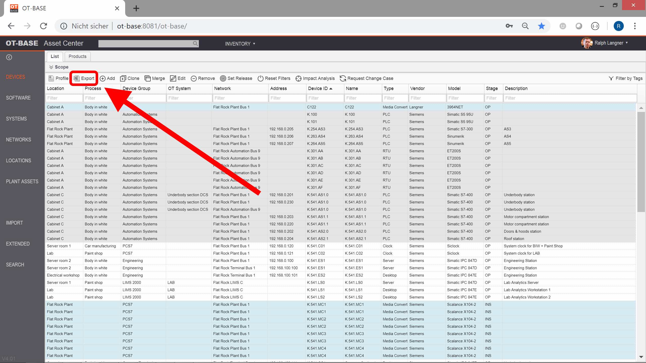
Task: Select the row with Device ID K.254.AS3
Action: click(x=340, y=129)
